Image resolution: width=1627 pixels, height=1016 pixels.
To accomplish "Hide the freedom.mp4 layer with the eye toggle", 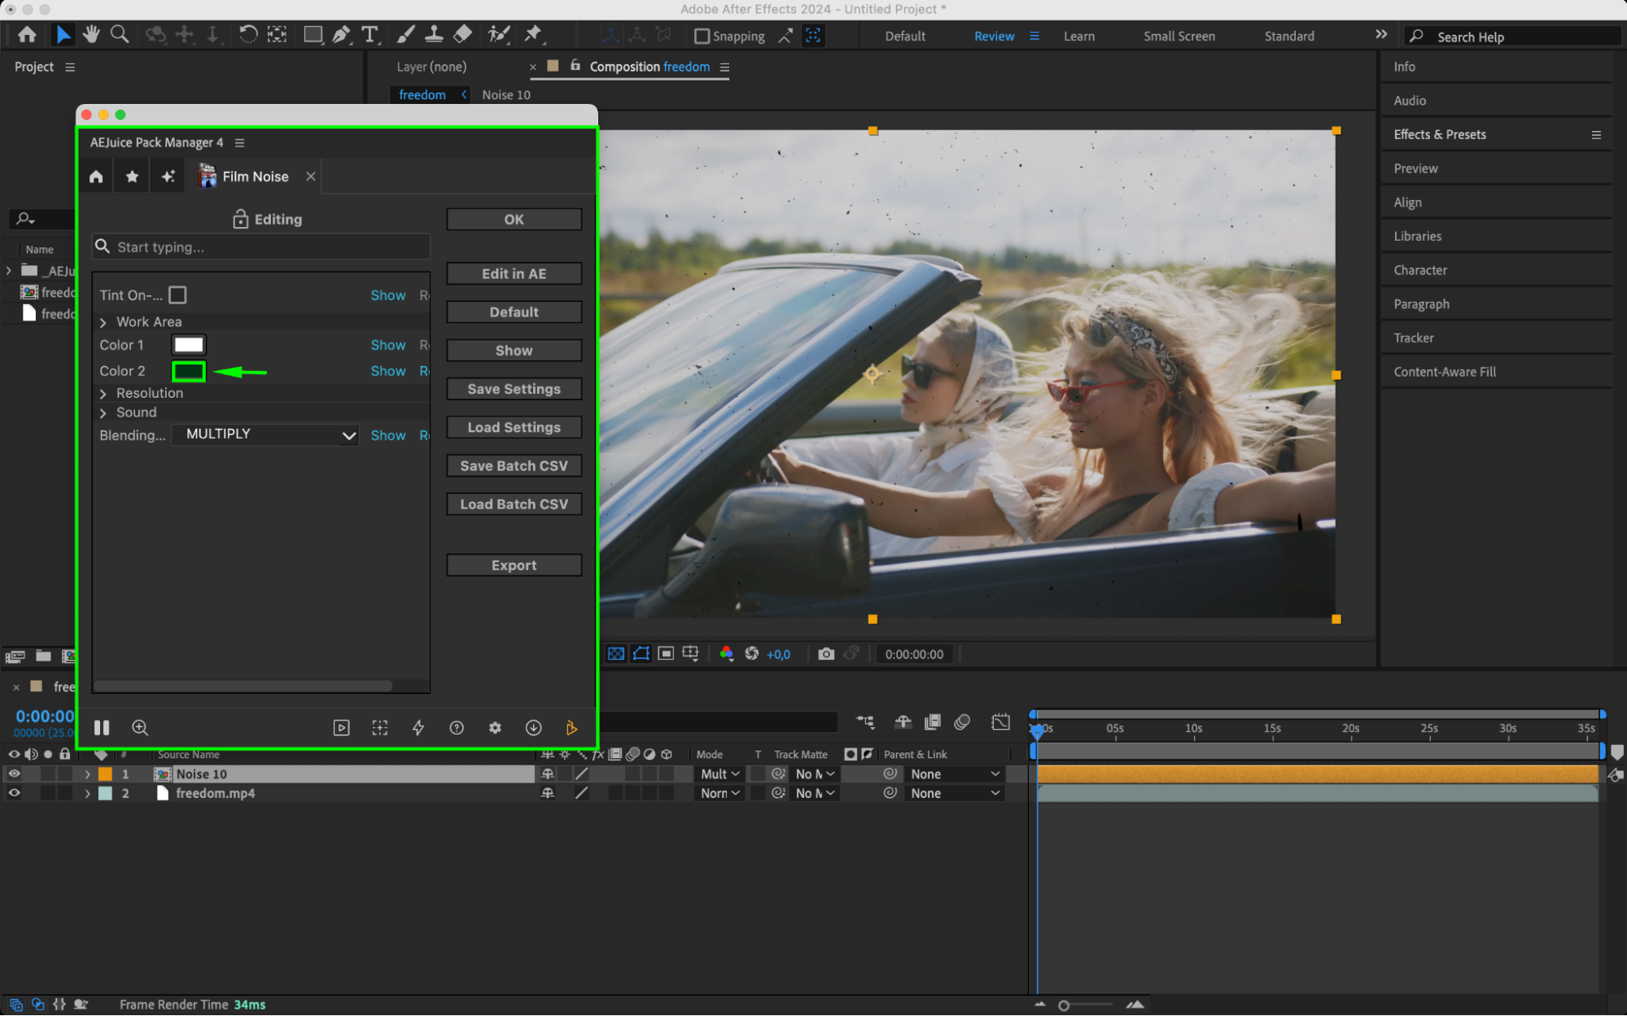I will coord(14,793).
